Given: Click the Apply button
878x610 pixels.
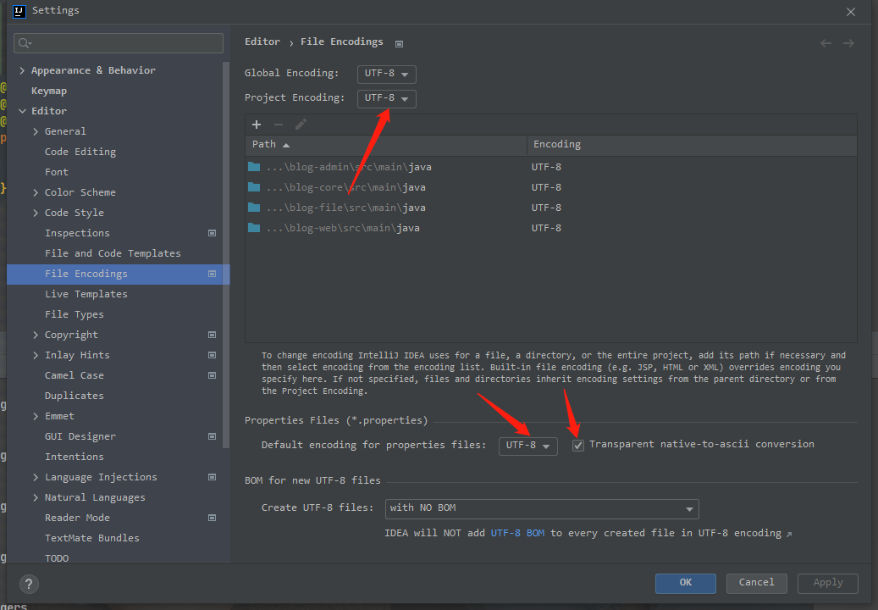Looking at the screenshot, I should click(827, 583).
